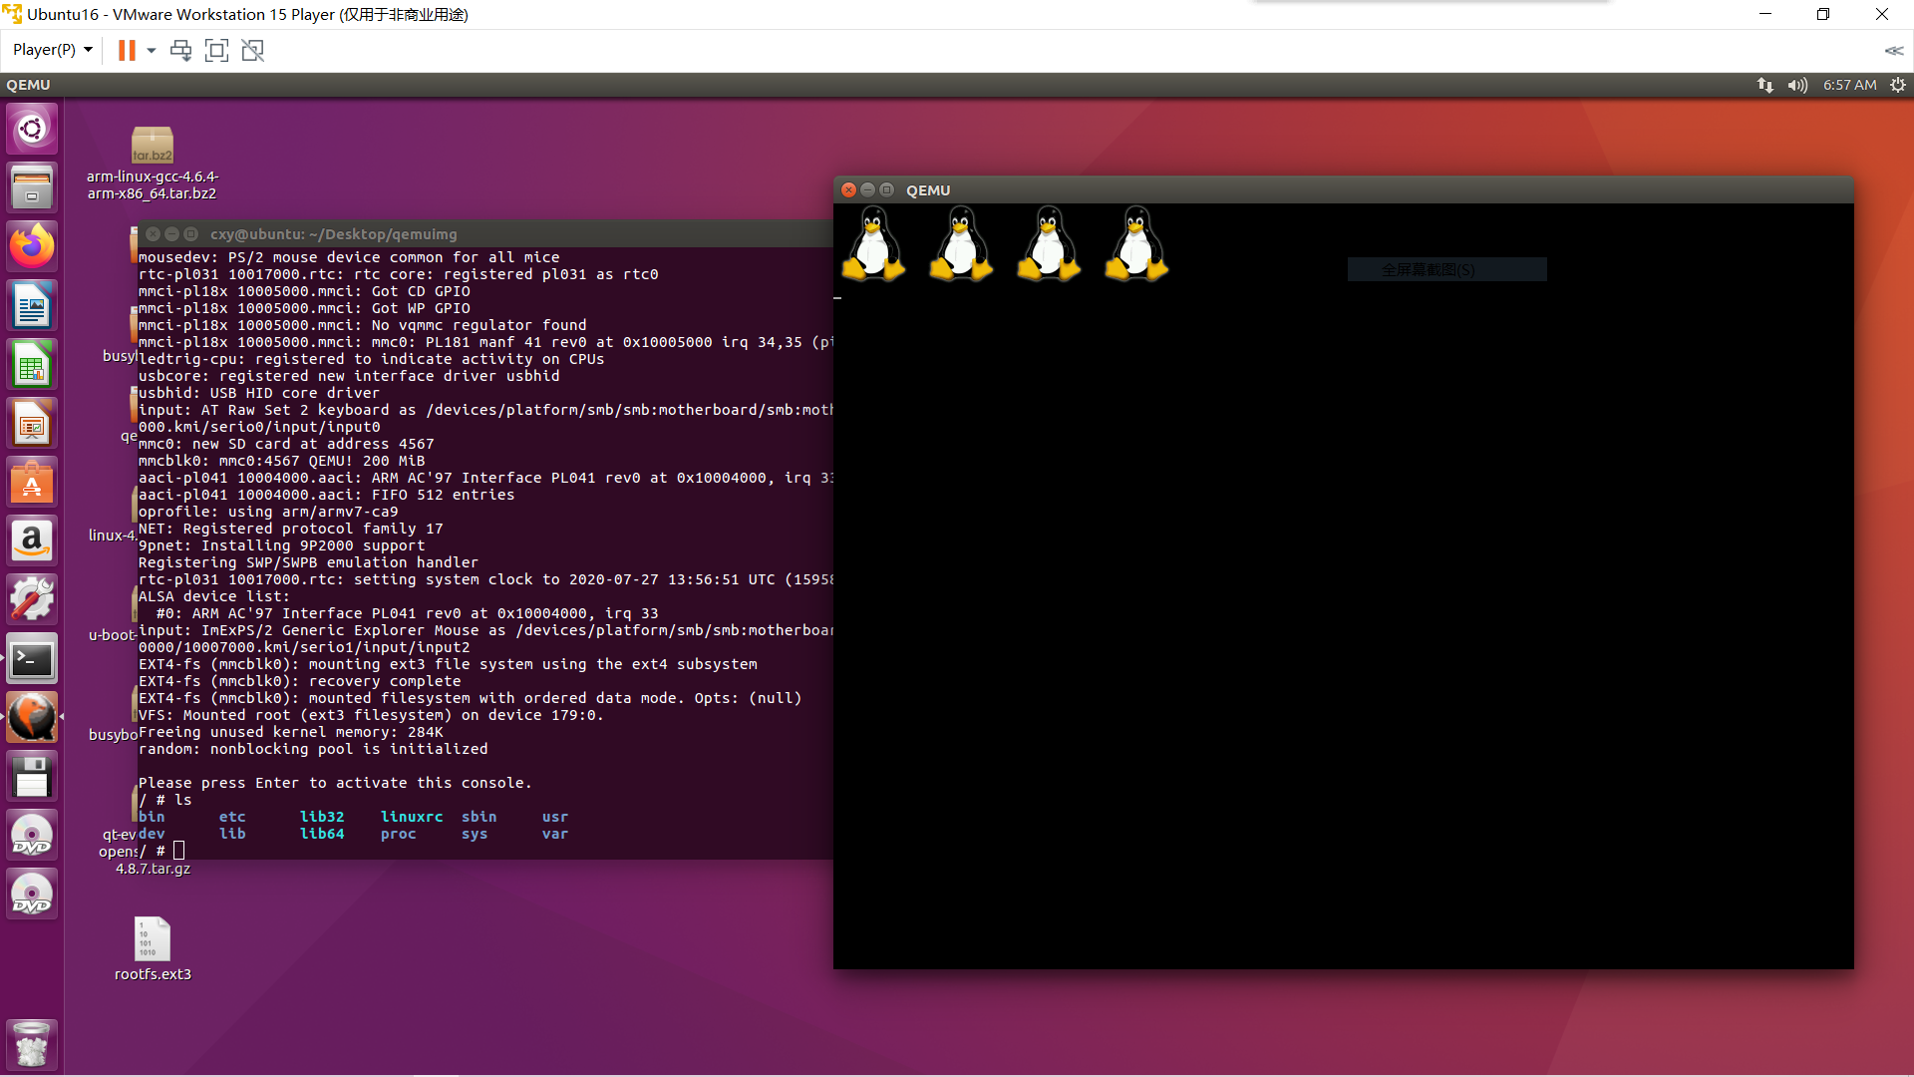Launch LibreOffice Writer from the dock
This screenshot has width=1914, height=1077.
point(32,305)
